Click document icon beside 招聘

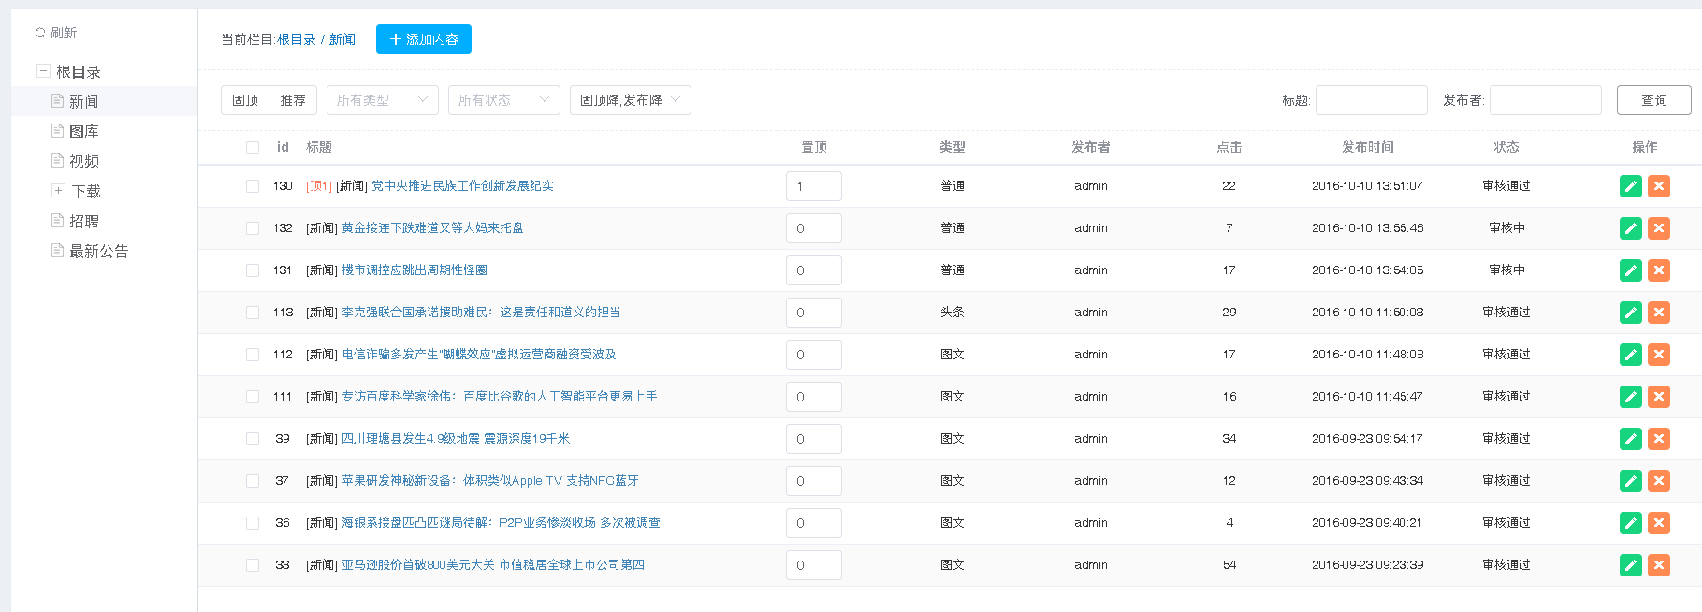(57, 221)
